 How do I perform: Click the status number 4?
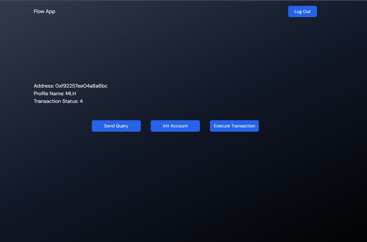point(81,101)
